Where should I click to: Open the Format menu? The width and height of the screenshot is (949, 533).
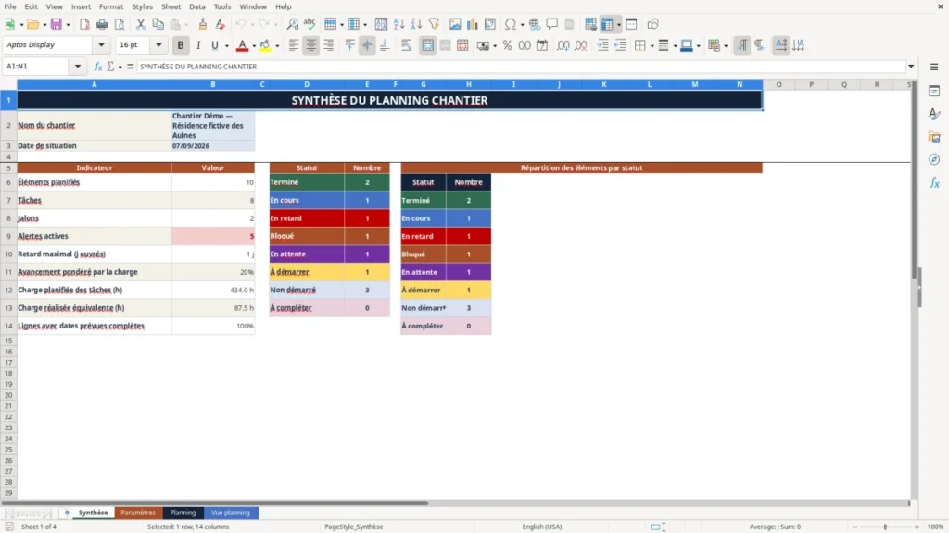point(111,6)
